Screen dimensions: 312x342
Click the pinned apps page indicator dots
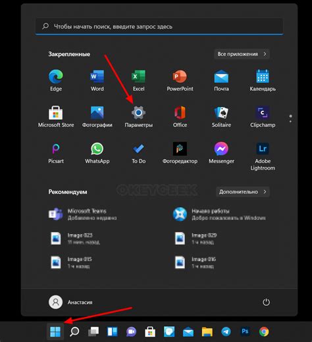pos(290,118)
